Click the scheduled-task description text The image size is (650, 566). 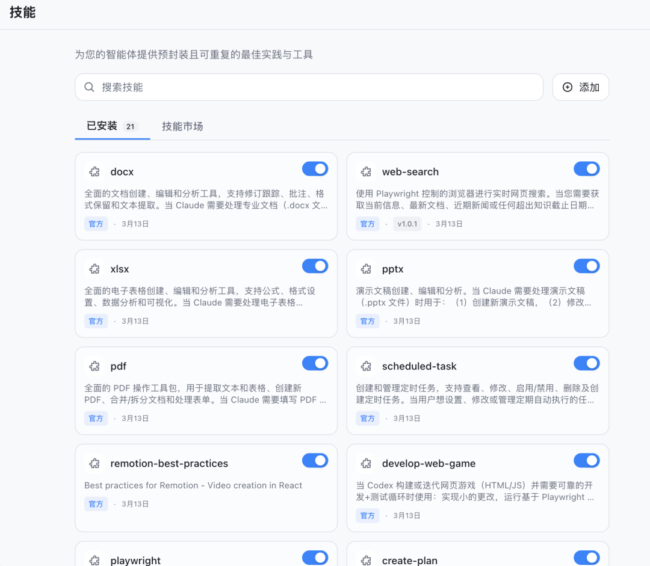click(x=477, y=394)
